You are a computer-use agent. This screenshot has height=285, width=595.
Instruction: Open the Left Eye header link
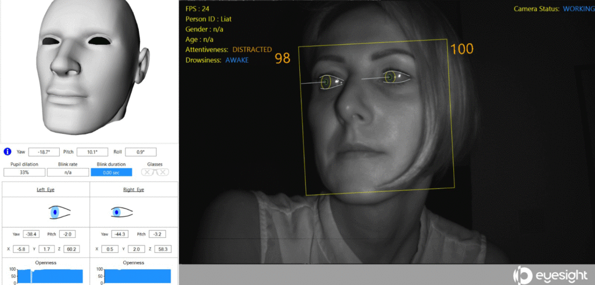pyautogui.click(x=46, y=190)
